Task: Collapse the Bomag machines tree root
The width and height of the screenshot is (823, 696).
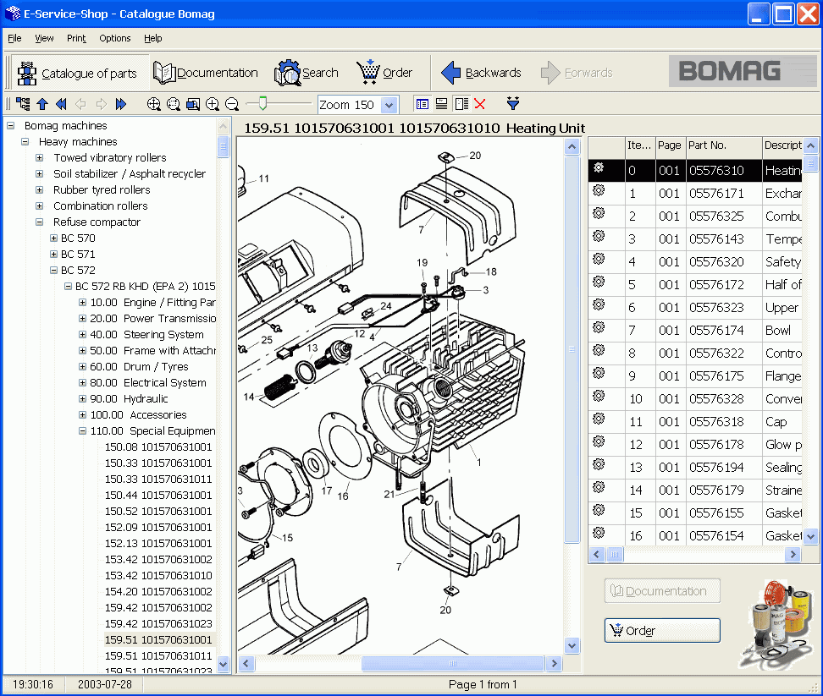Action: coord(10,126)
